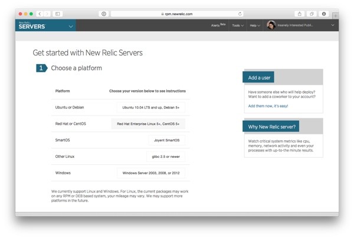Image resolution: width=354 pixels, height=238 pixels.
Task: Show all tabs overview icon
Action: coord(312,14)
